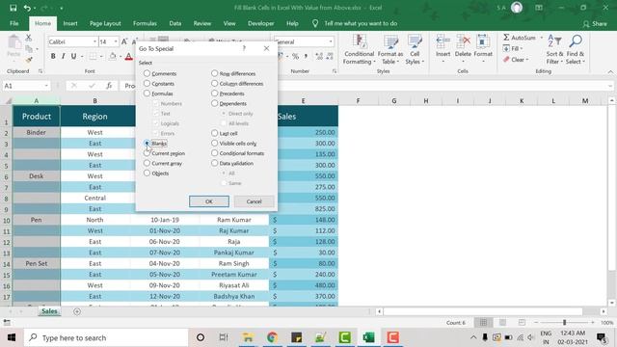
Task: Select the Blanks radio button
Action: pyautogui.click(x=147, y=144)
